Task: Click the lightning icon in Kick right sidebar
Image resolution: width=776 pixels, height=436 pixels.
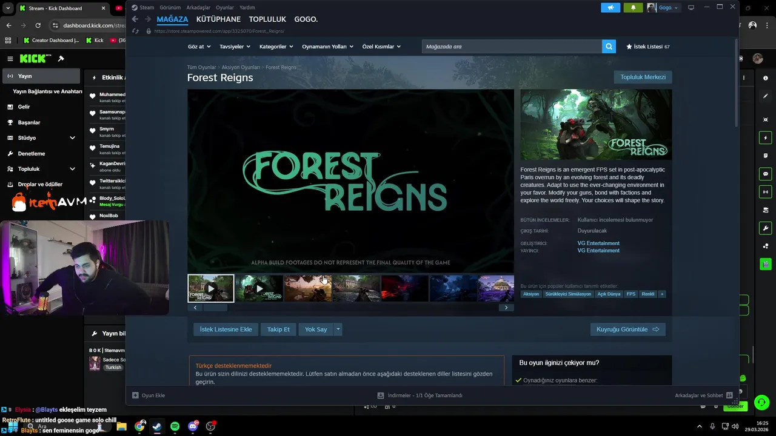Action: pos(766,137)
